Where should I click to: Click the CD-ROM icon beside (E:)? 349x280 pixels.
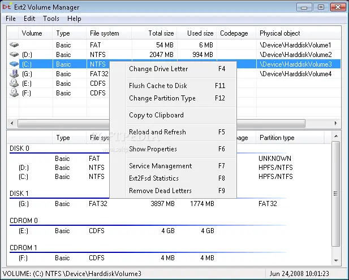coord(14,83)
